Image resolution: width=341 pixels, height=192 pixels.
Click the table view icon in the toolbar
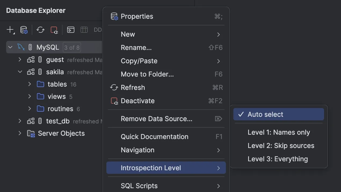[84, 30]
